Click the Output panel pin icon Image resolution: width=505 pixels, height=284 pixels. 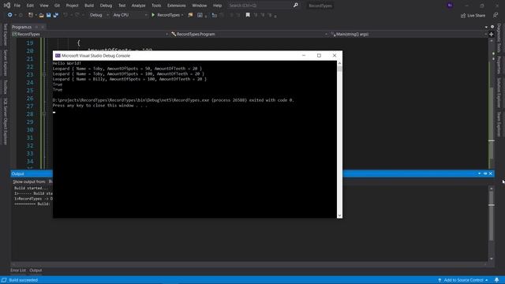[485, 174]
